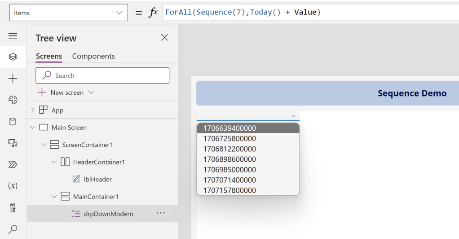Switch to the Screens tab
Image resolution: width=459 pixels, height=239 pixels.
[49, 56]
